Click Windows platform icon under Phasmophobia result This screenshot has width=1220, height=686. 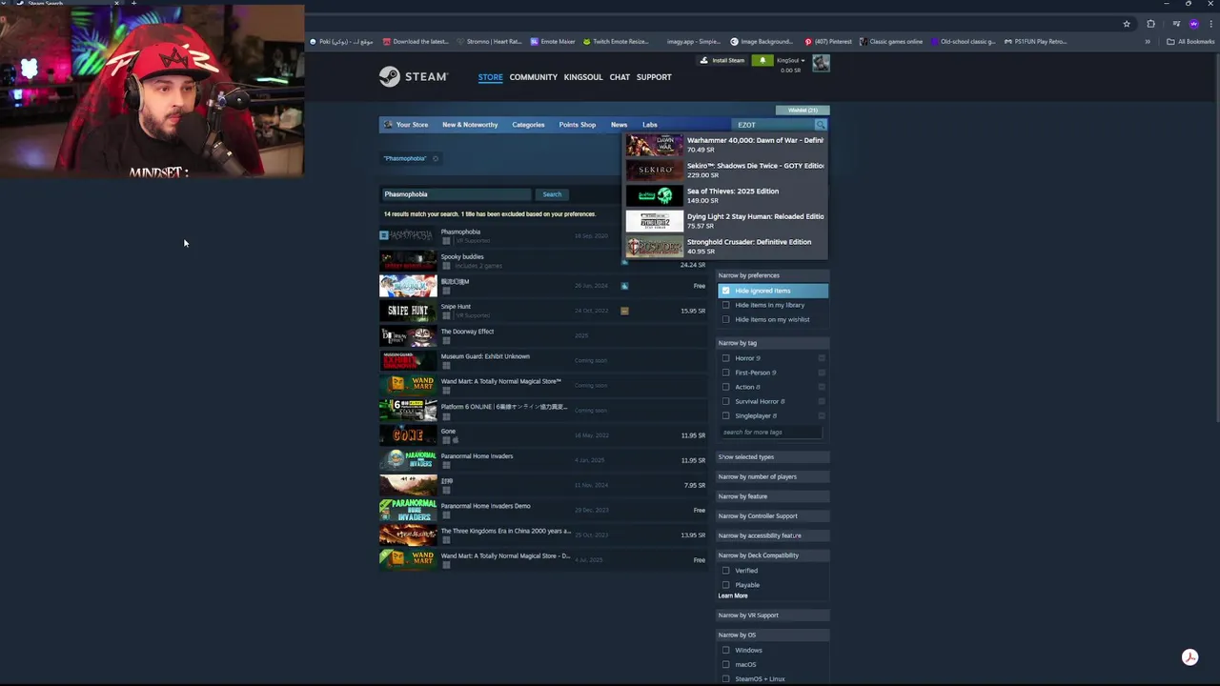pos(445,241)
